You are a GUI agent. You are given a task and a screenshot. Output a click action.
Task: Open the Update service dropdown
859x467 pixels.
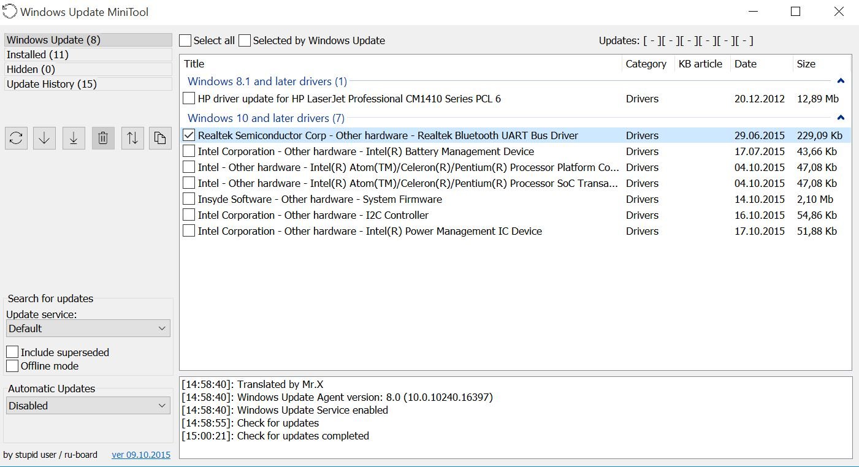tap(88, 328)
